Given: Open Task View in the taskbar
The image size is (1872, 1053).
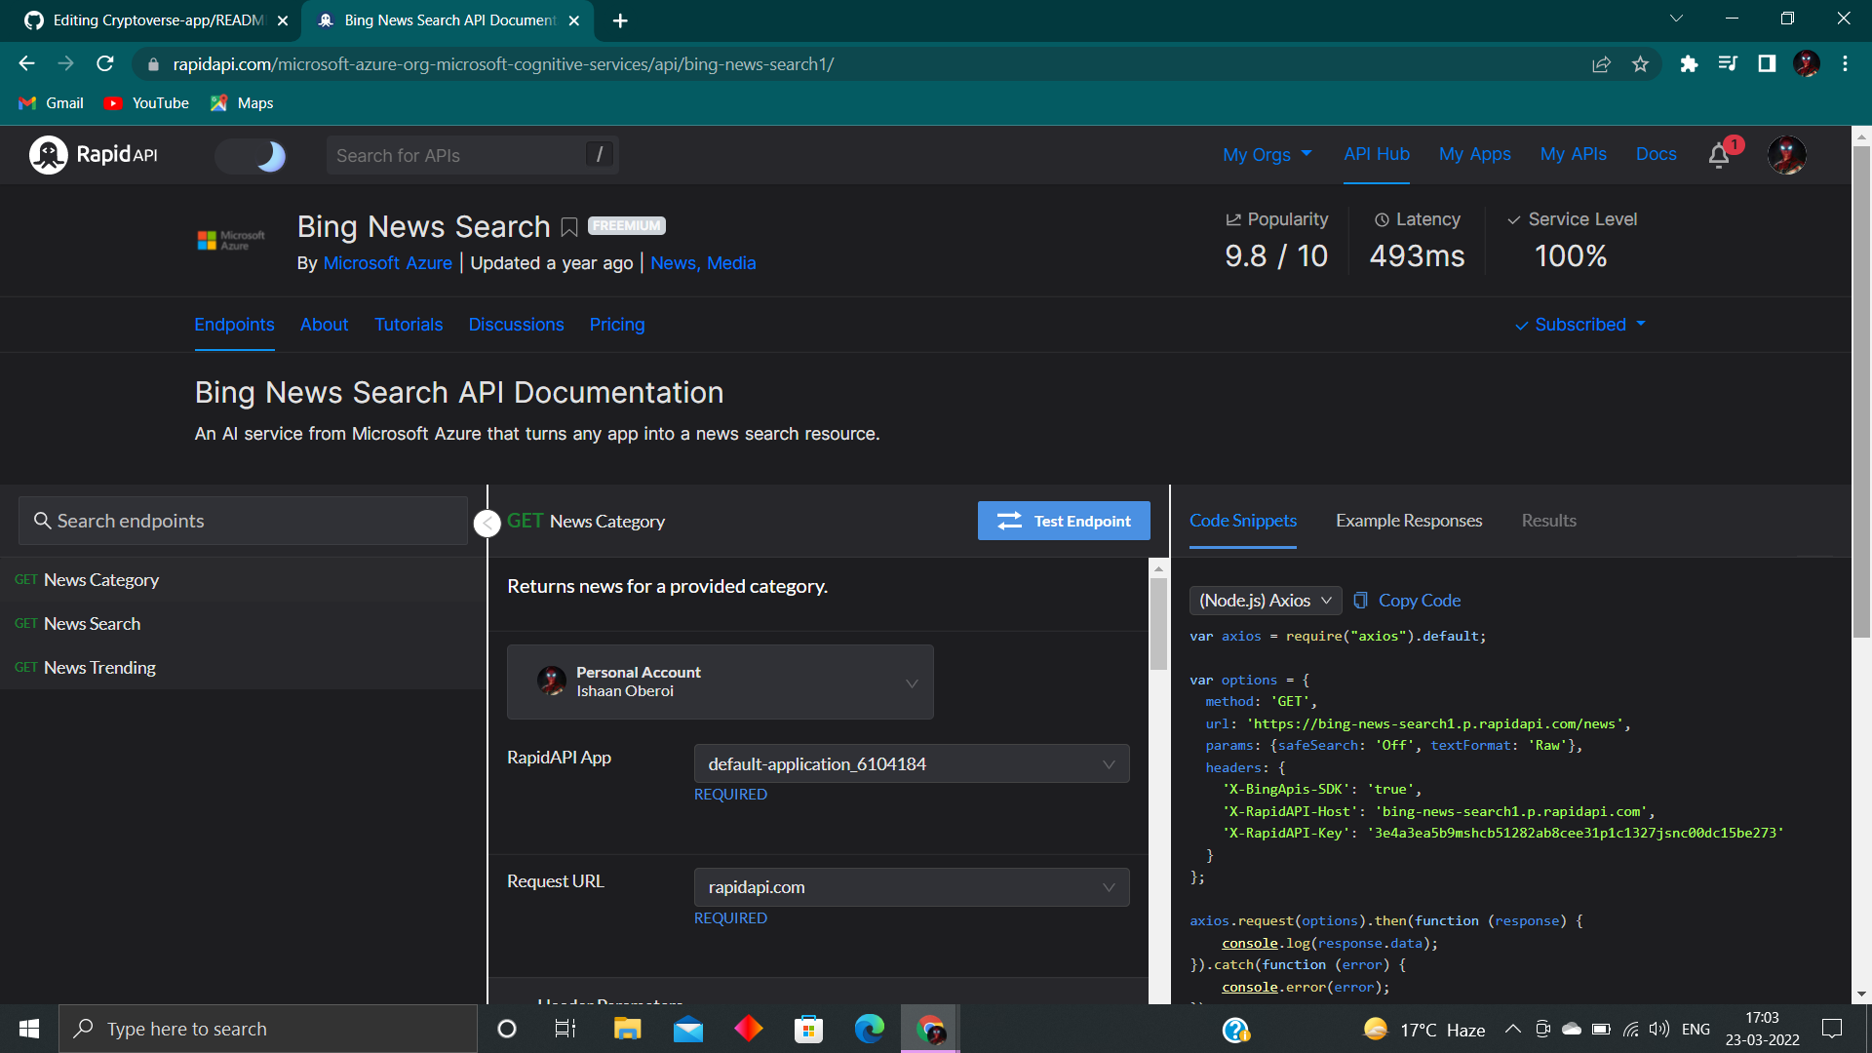Looking at the screenshot, I should (565, 1029).
